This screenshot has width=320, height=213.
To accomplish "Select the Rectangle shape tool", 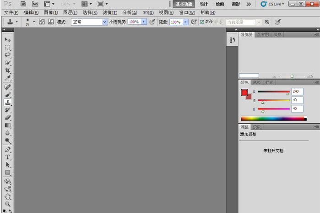I will coord(7,172).
